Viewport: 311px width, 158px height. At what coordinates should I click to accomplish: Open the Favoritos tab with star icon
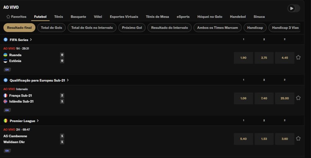16,17
